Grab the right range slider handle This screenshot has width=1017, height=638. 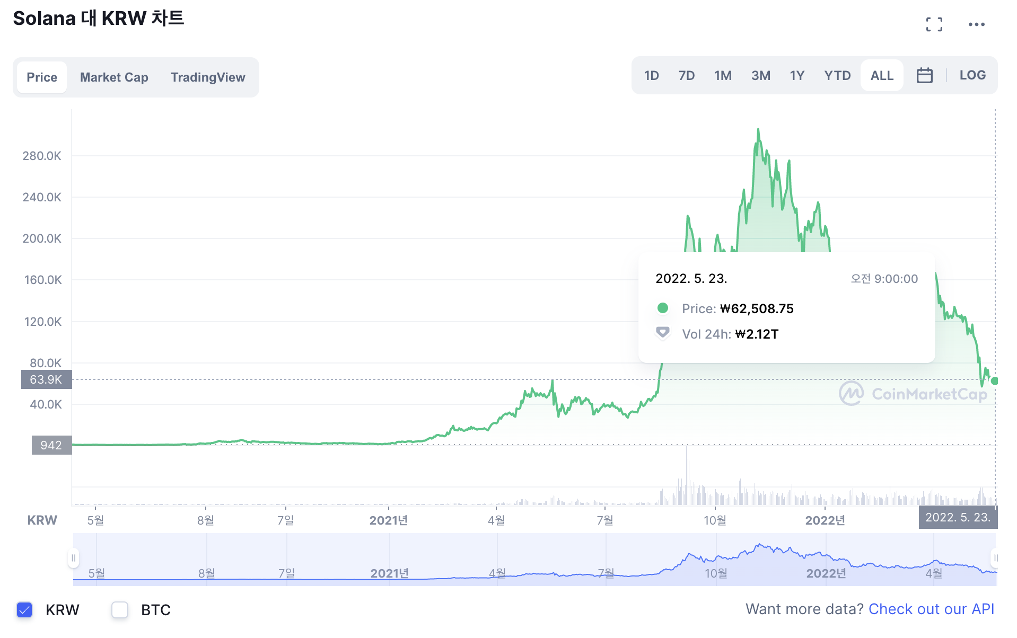click(x=995, y=558)
